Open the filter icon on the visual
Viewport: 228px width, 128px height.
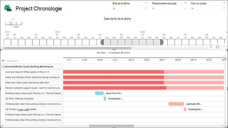(x=211, y=47)
